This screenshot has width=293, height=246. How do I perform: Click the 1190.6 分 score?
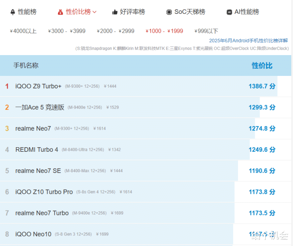tap(262, 171)
